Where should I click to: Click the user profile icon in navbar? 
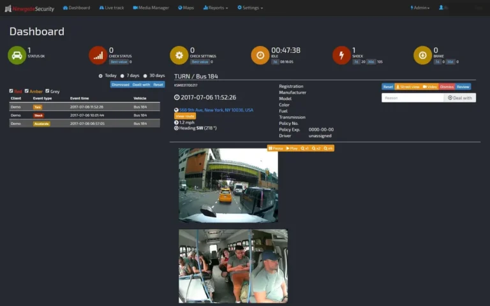(x=441, y=8)
